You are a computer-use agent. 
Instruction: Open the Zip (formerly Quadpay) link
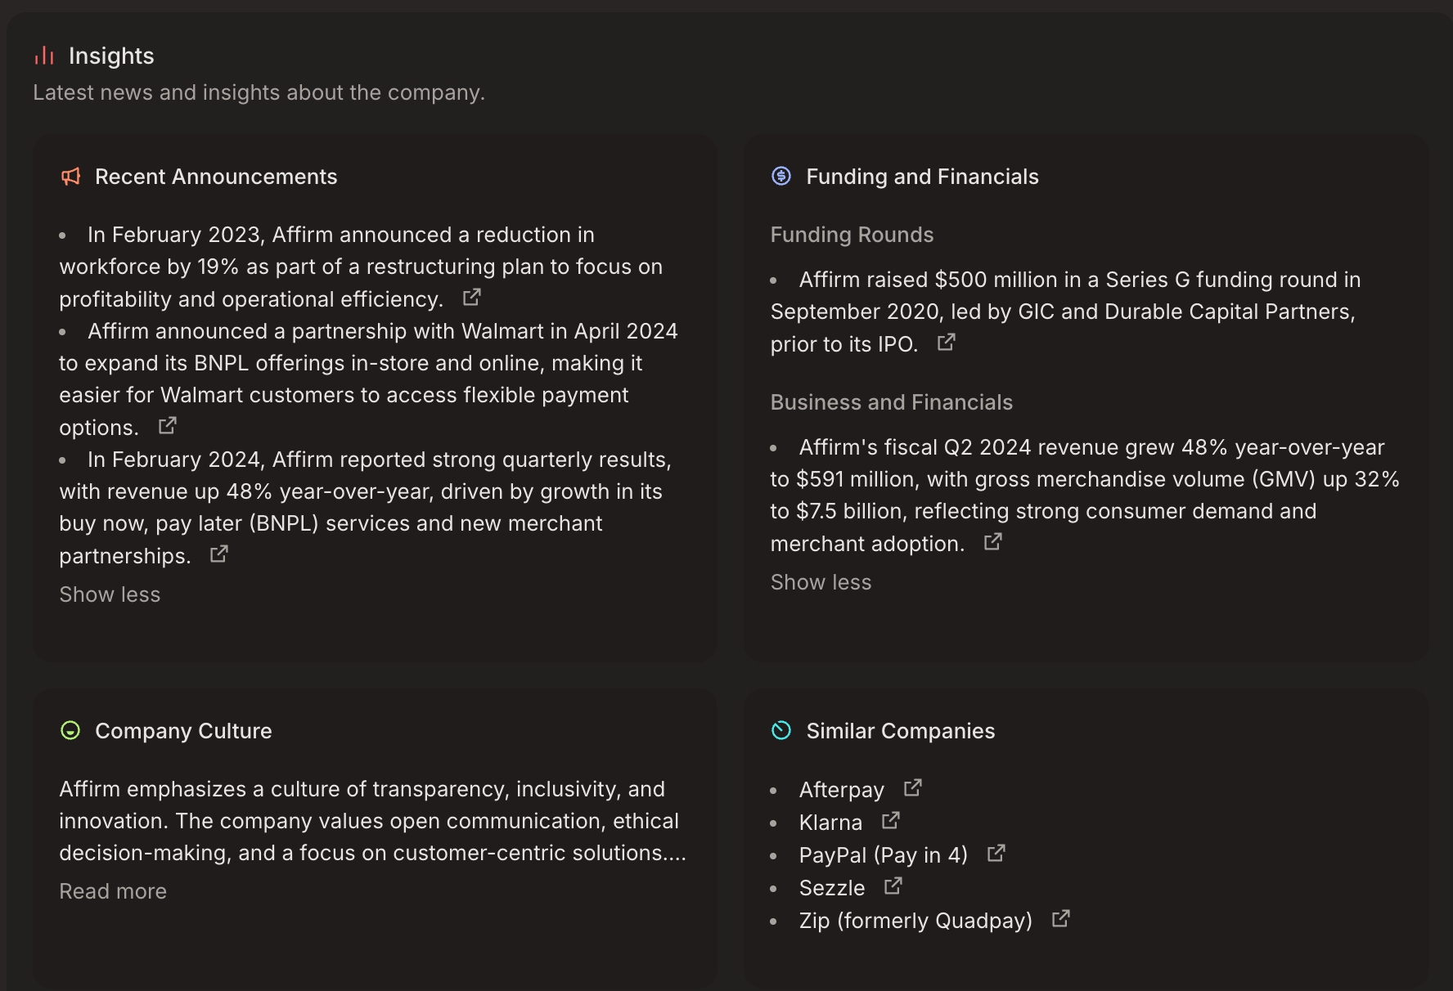click(1060, 918)
